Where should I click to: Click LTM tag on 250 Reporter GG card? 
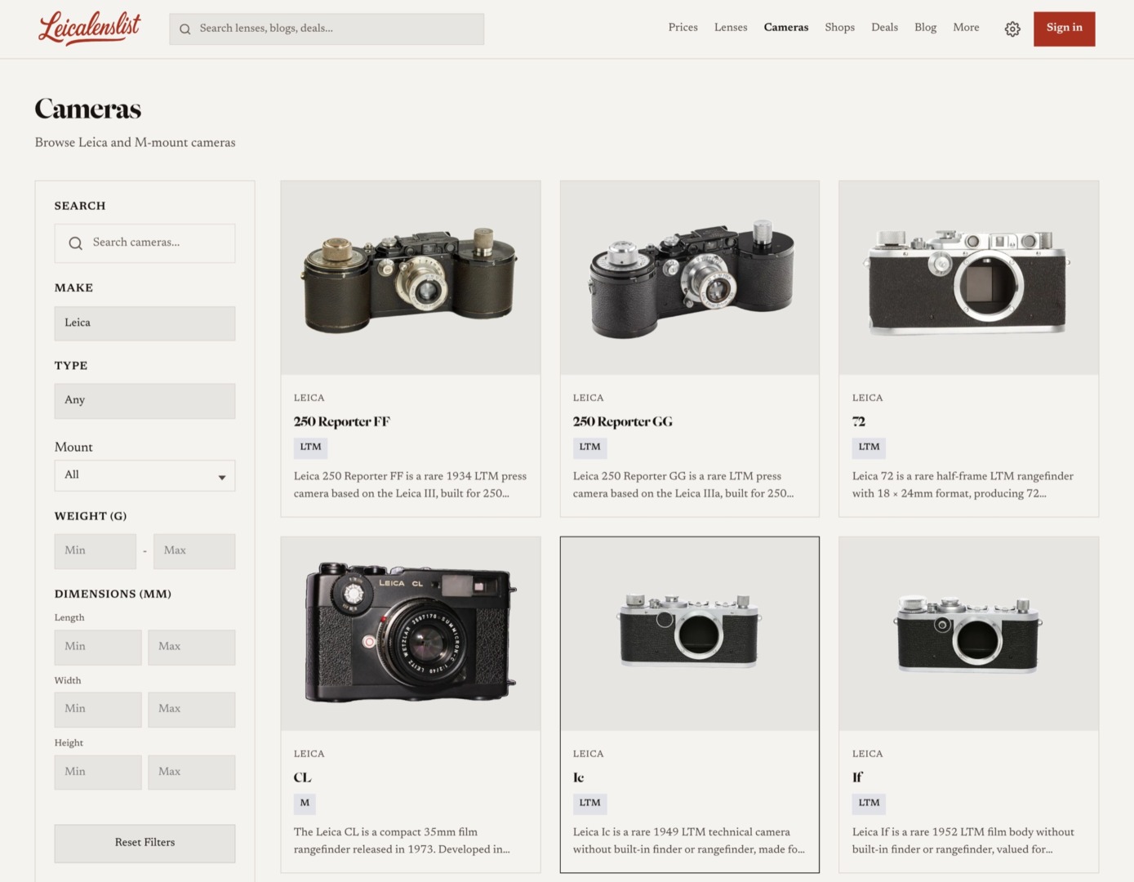pos(589,448)
